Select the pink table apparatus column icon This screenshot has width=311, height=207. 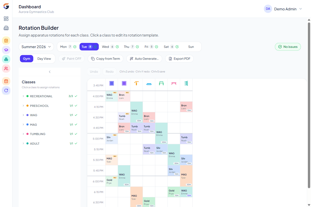pos(174,84)
